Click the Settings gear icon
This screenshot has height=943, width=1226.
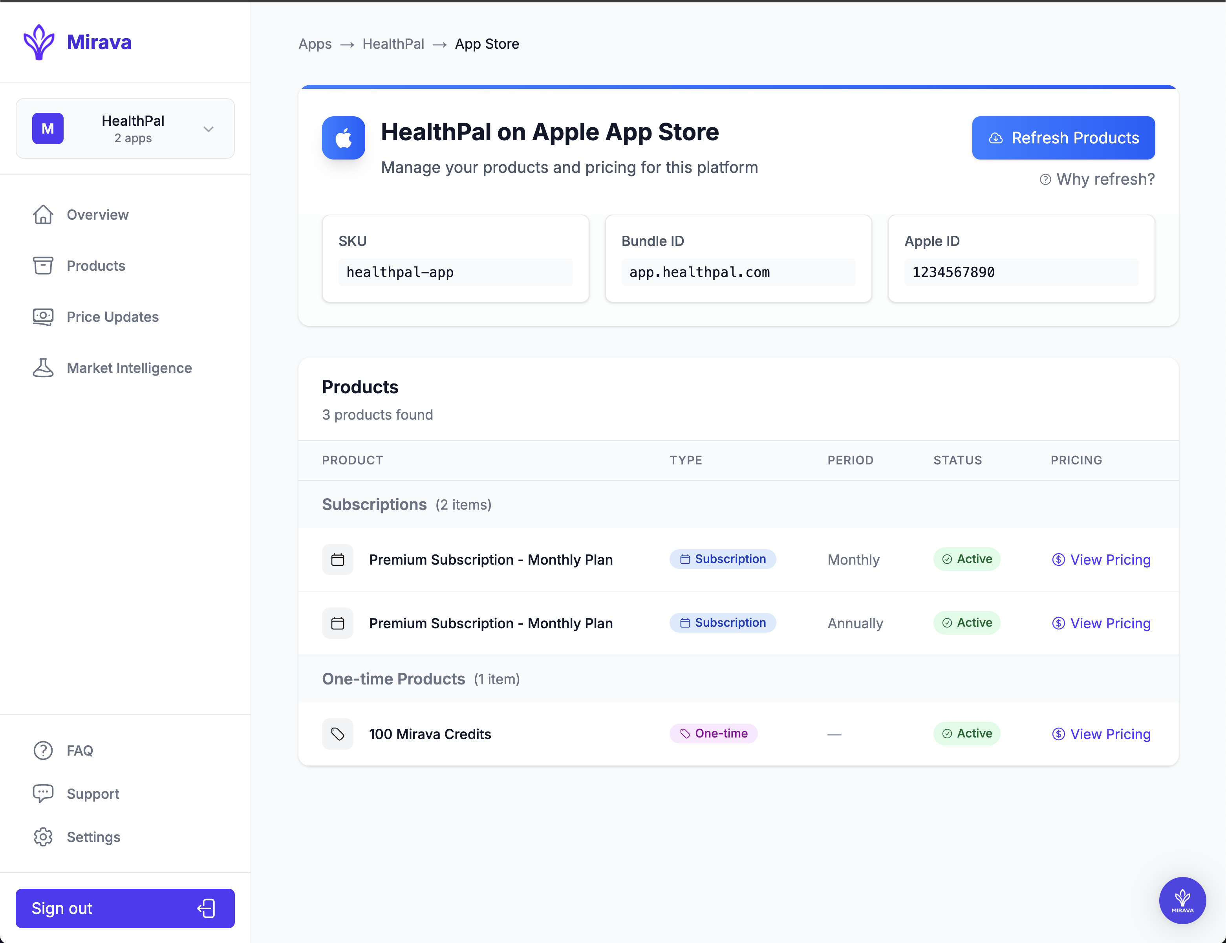point(43,837)
